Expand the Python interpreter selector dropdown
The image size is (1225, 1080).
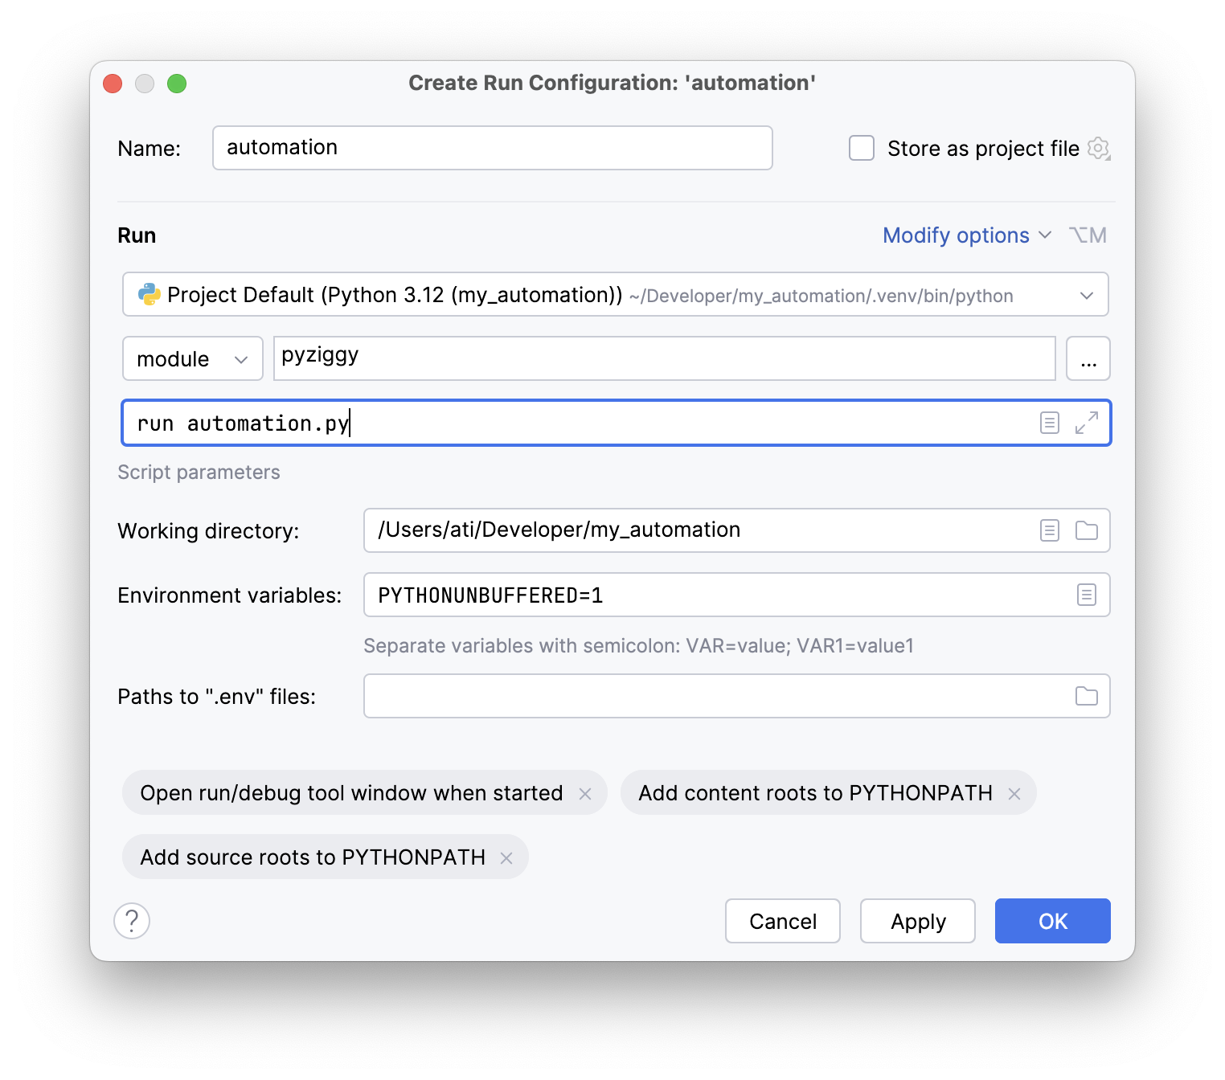[1087, 295]
